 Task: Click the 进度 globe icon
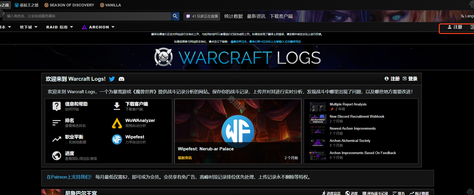(56, 156)
